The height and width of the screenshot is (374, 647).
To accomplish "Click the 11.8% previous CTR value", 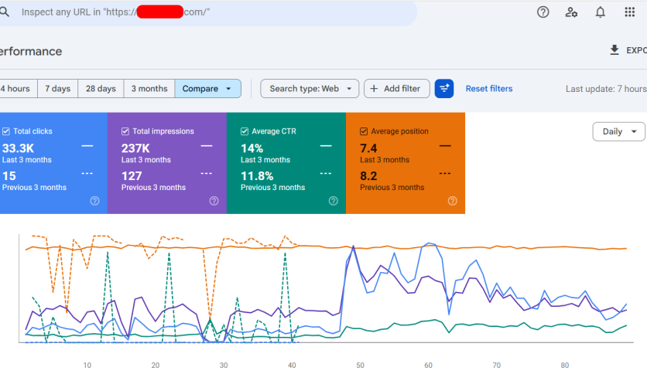I will (x=257, y=176).
